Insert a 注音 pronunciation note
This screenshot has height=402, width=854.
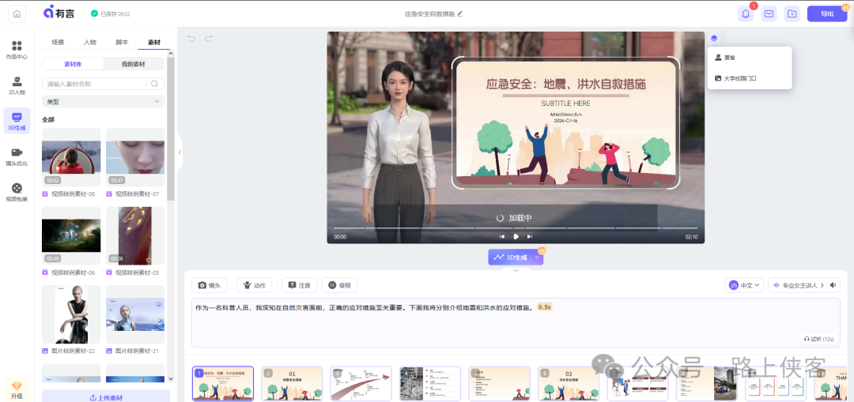299,285
